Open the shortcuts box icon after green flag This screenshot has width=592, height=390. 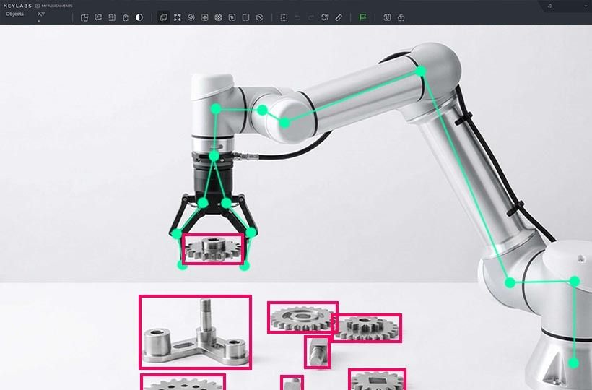coord(387,17)
